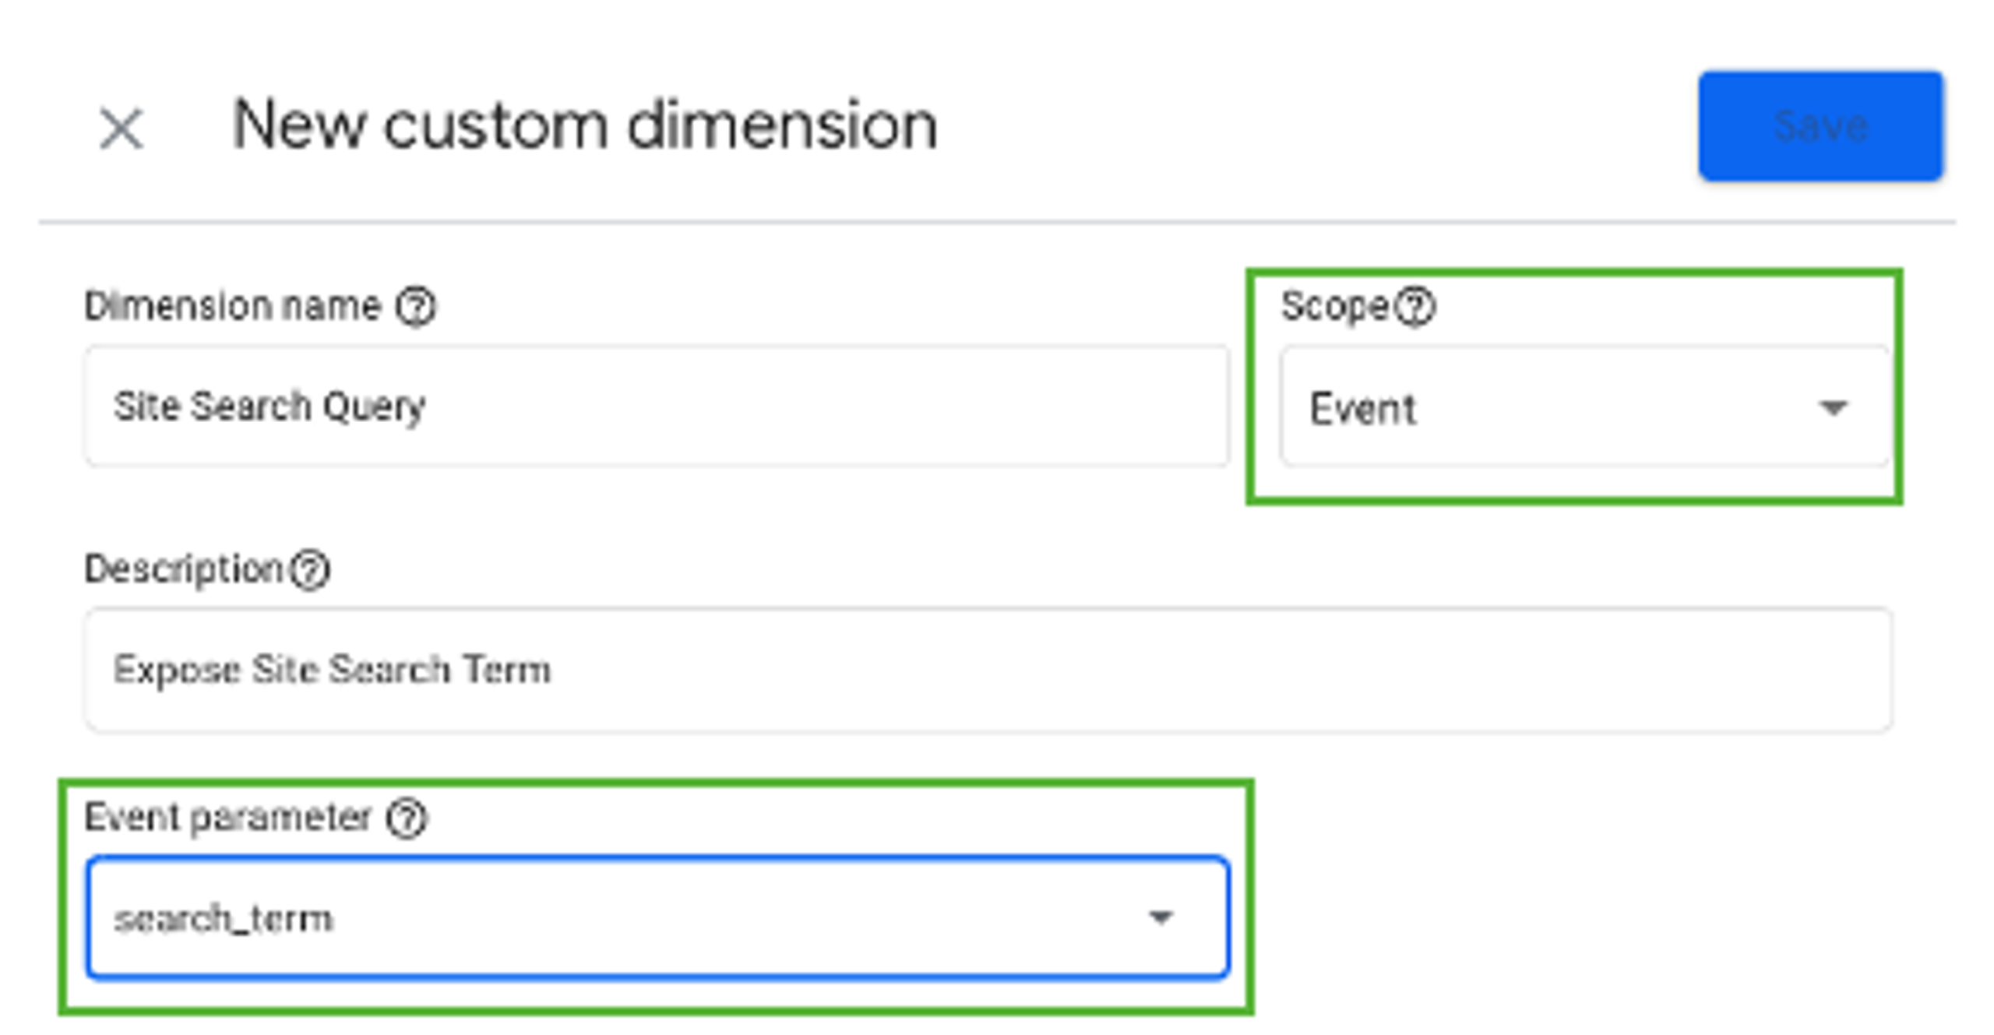Click the Scope label text
The width and height of the screenshot is (1994, 1035).
pos(1335,307)
